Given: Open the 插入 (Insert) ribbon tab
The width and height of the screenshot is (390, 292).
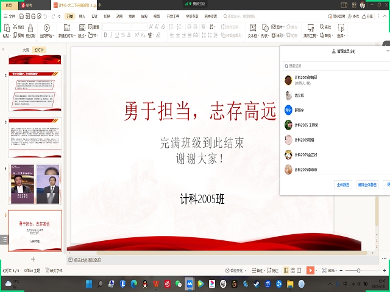Looking at the screenshot, I should [82, 16].
